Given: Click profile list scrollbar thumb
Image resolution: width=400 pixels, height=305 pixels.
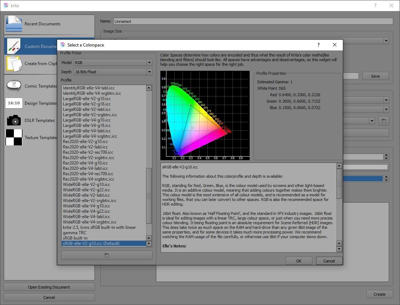Looking at the screenshot, I should 149,196.
